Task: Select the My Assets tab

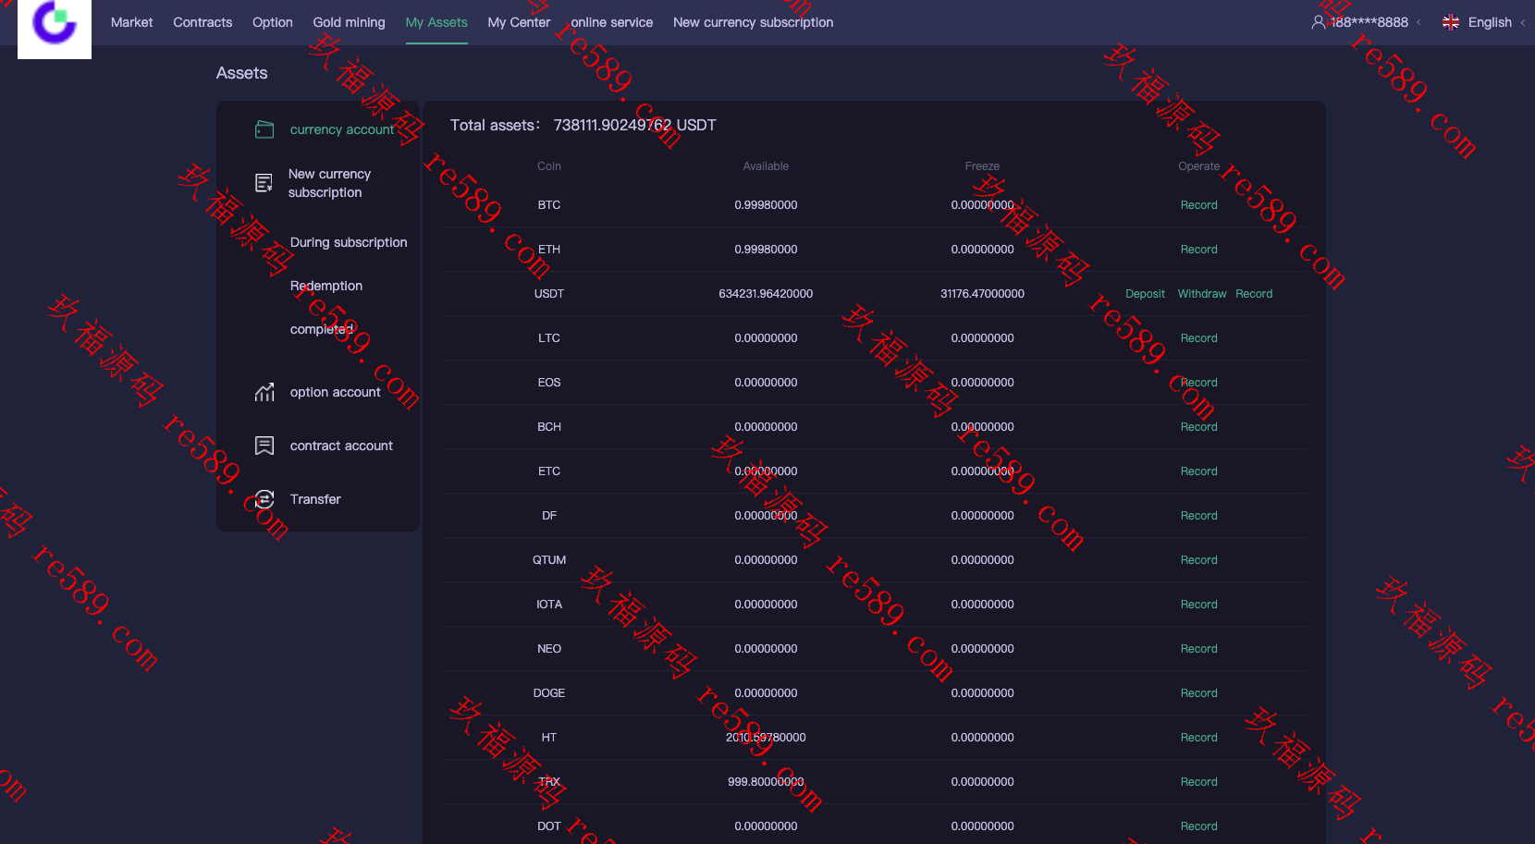Action: (x=436, y=22)
